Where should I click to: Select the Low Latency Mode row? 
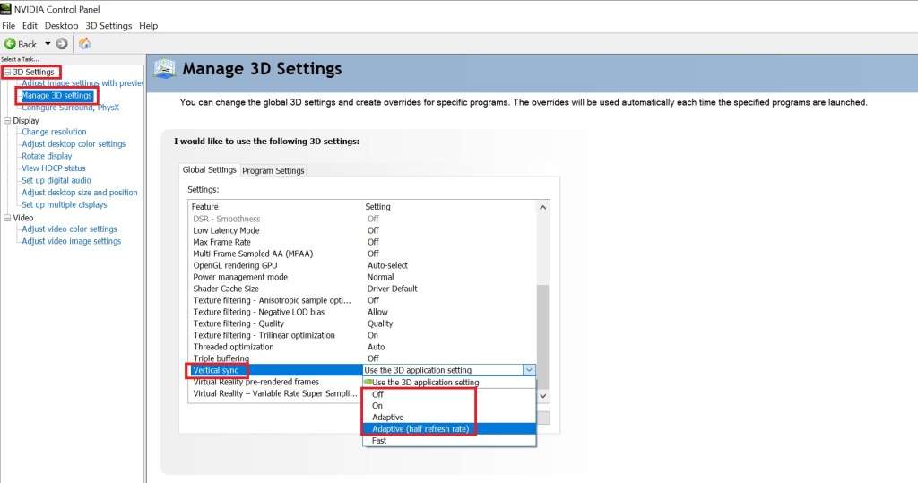point(362,230)
